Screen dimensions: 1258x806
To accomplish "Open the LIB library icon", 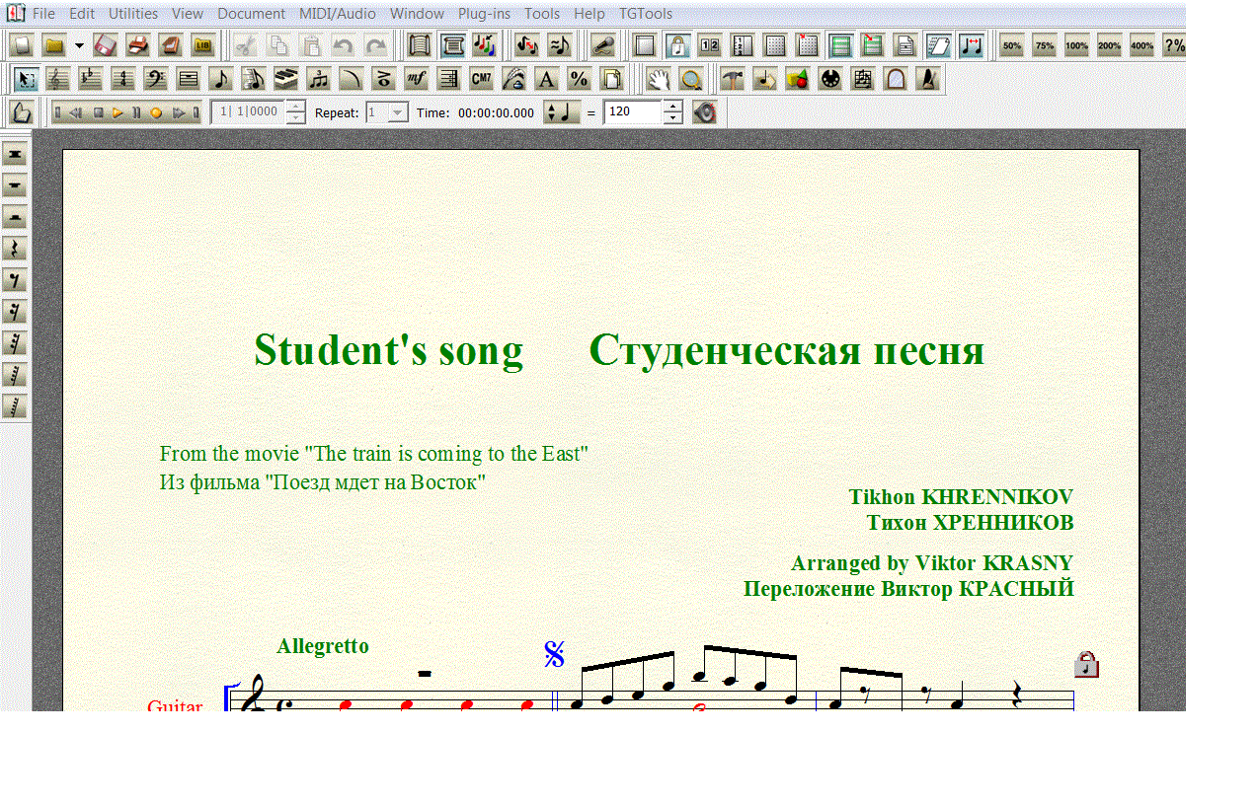I will pyautogui.click(x=203, y=45).
